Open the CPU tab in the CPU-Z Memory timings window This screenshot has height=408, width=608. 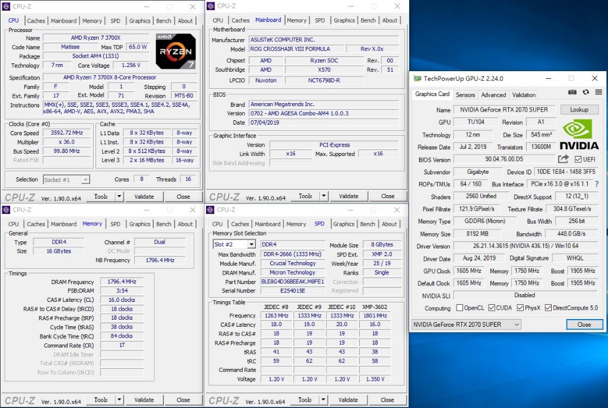tap(14, 224)
